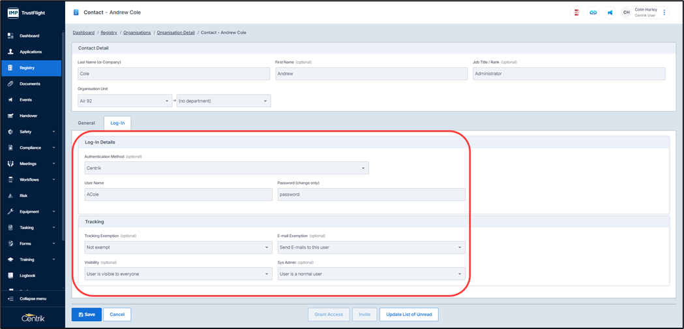The image size is (684, 329).
Task: Open Dashboard from the sidebar
Action: pyautogui.click(x=29, y=36)
